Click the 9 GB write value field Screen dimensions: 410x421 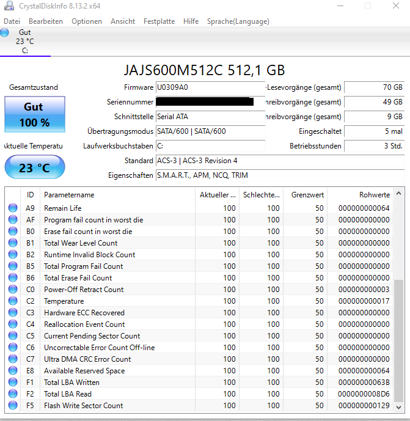click(375, 117)
